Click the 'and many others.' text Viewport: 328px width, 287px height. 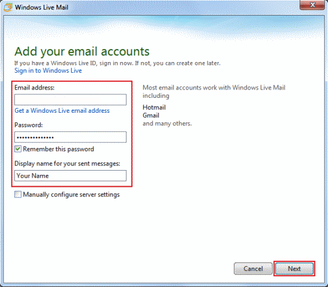coord(167,124)
